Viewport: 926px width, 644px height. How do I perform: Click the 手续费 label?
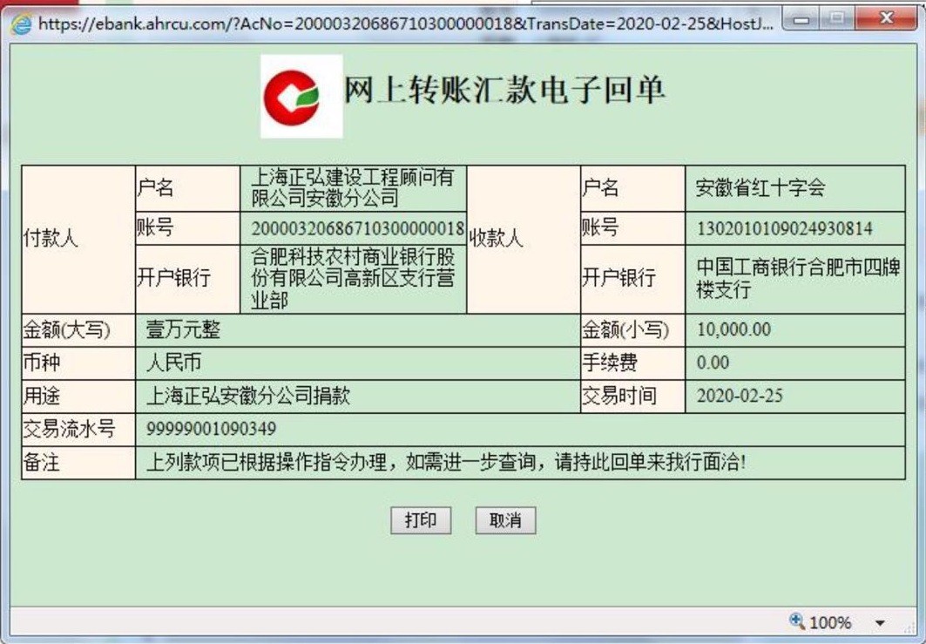610,363
